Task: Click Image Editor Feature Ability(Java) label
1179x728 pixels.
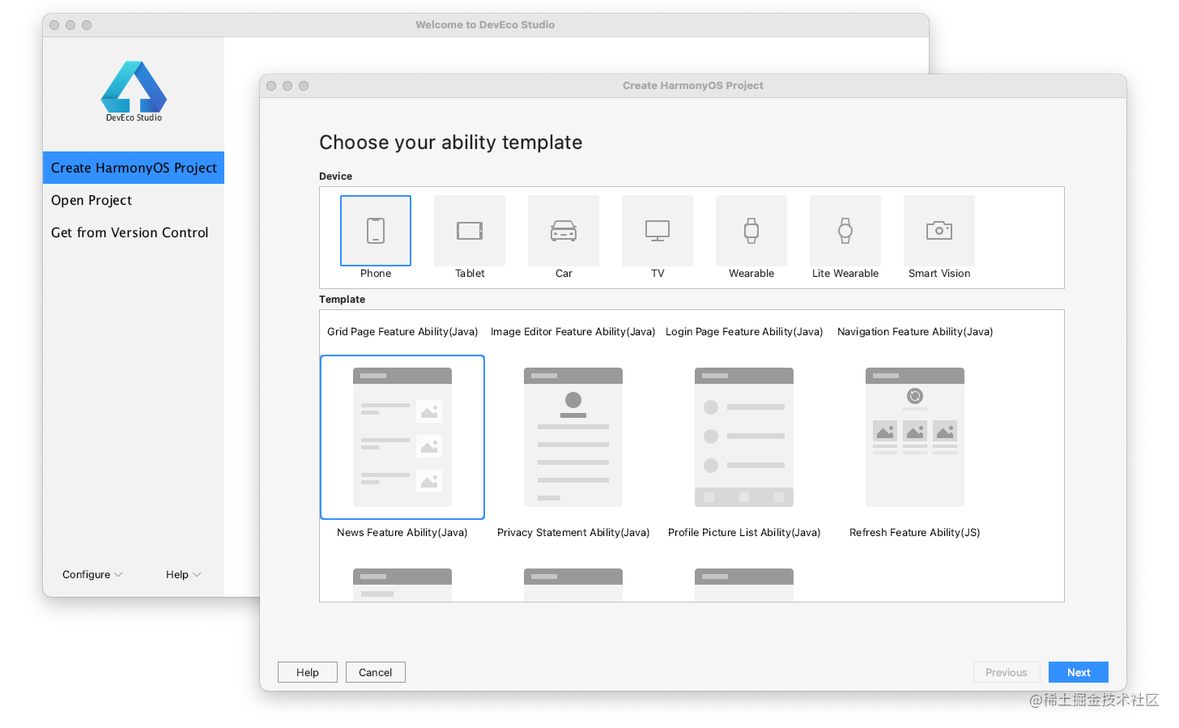Action: tap(573, 332)
